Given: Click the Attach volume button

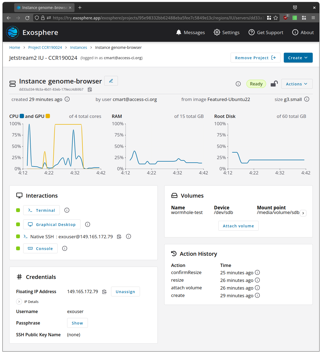Looking at the screenshot, I should [238, 226].
